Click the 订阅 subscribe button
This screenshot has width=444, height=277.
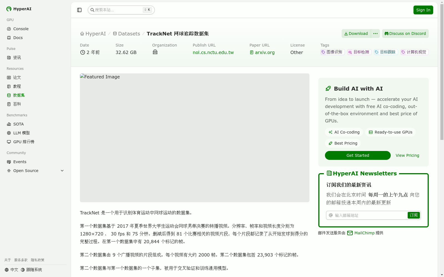pyautogui.click(x=413, y=215)
